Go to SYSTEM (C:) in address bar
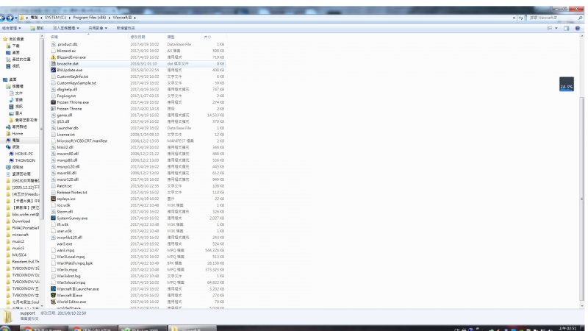588x331 pixels. [55, 18]
